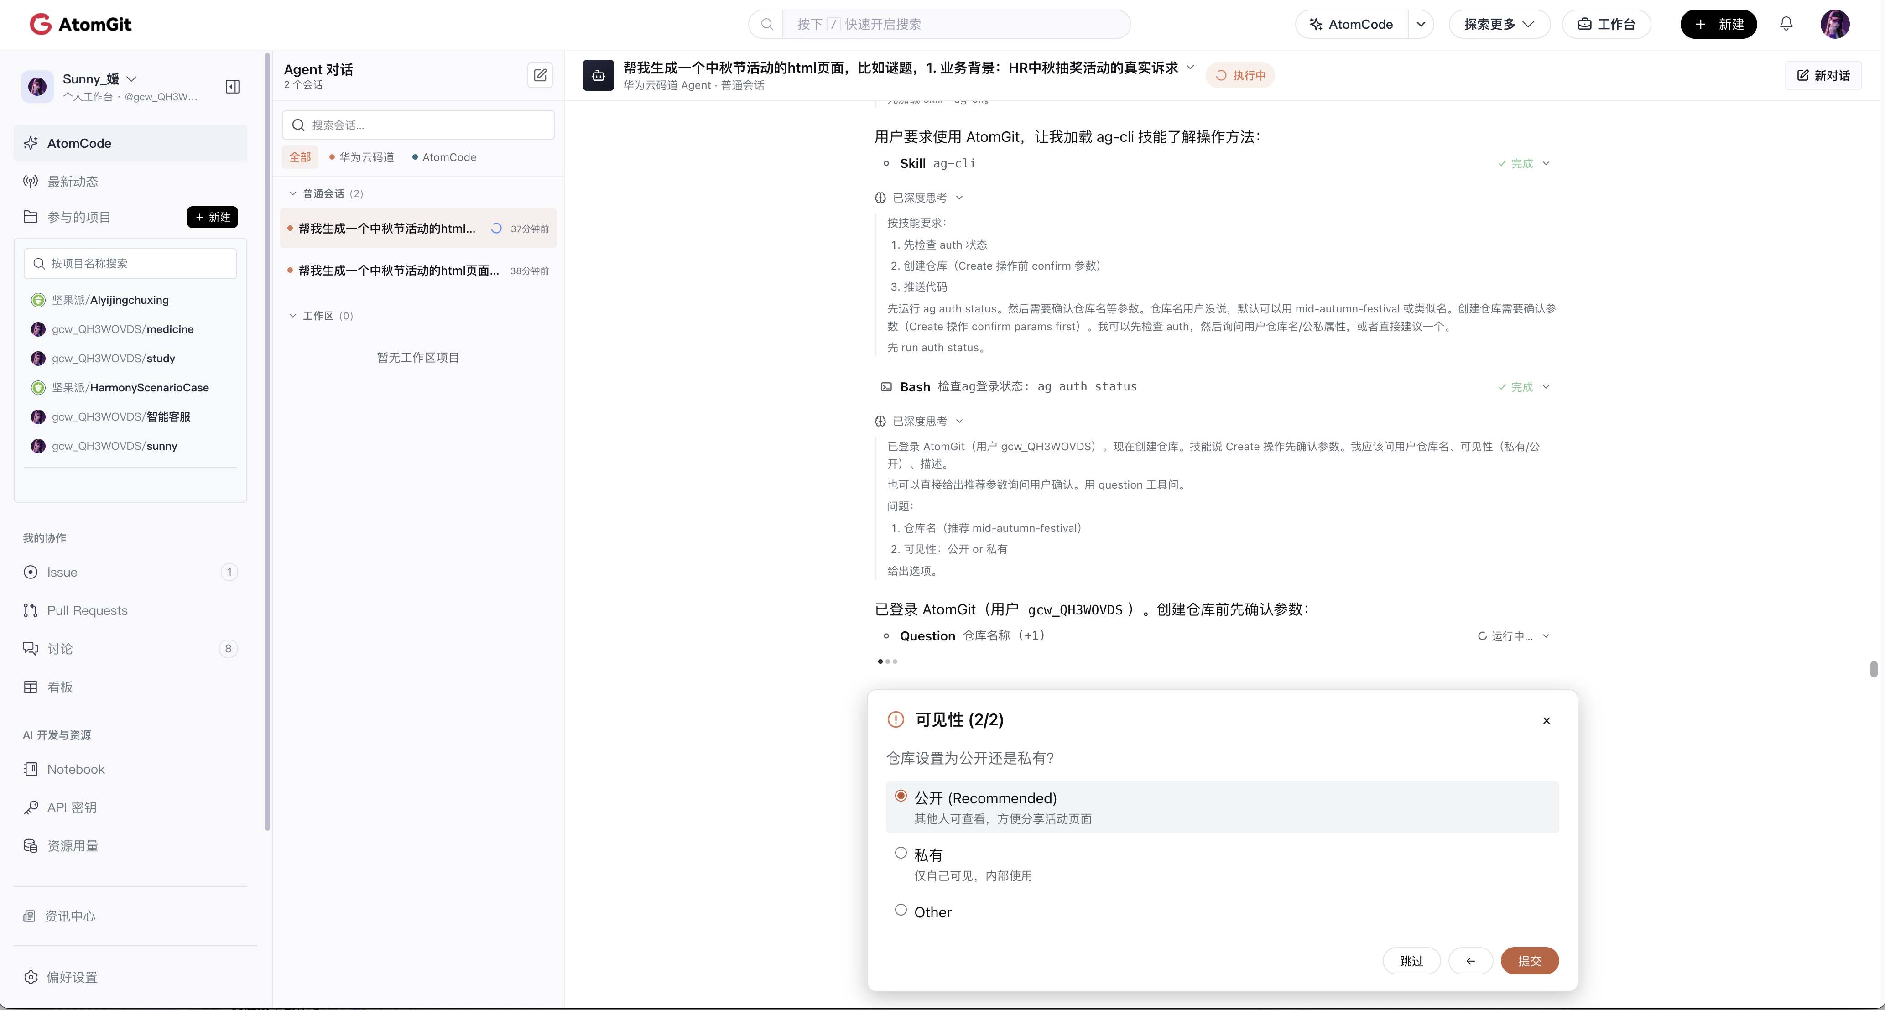Open 讨论 in sidebar
The height and width of the screenshot is (1010, 1885).
click(130, 648)
